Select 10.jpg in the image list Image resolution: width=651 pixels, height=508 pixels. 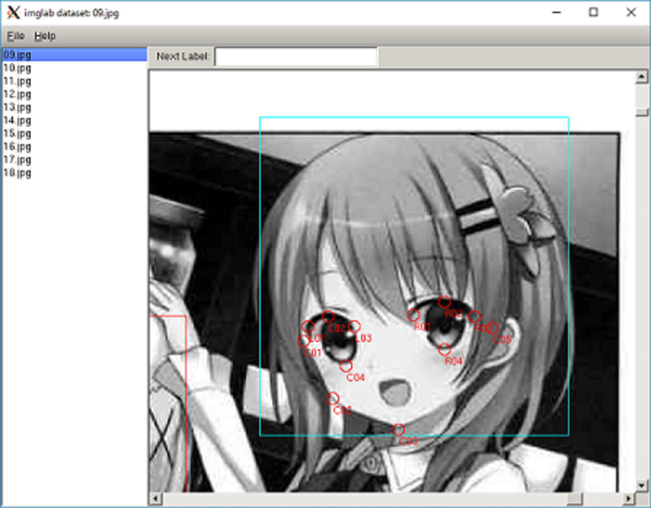pyautogui.click(x=74, y=68)
